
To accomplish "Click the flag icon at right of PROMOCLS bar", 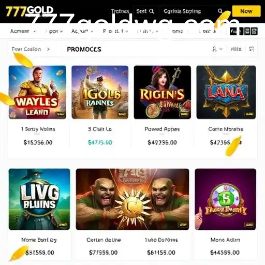I will tap(252, 49).
